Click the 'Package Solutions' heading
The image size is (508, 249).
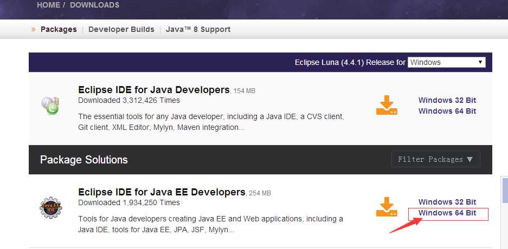click(84, 160)
